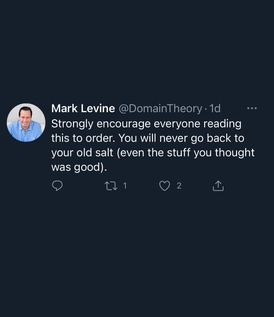The height and width of the screenshot is (317, 274).
Task: Click the upward arrow export icon
Action: 218,186
